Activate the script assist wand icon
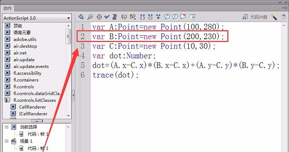 click(274, 17)
